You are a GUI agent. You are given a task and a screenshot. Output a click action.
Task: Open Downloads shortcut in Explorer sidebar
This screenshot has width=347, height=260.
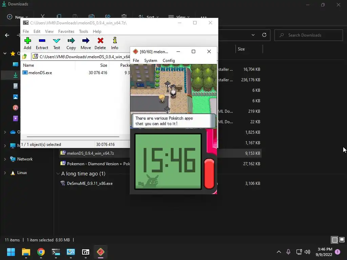pos(16,75)
